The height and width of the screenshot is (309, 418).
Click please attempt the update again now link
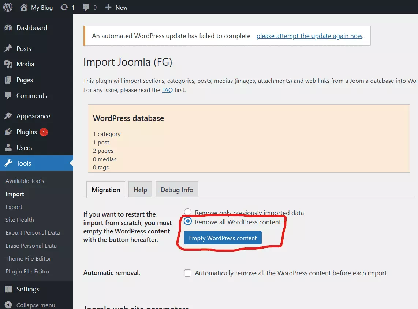[309, 36]
